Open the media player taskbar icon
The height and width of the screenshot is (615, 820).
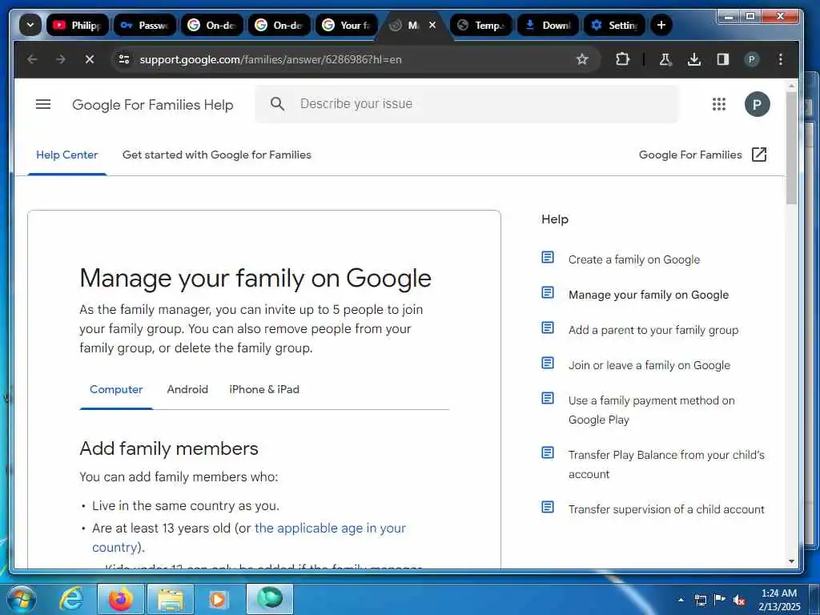(x=218, y=599)
